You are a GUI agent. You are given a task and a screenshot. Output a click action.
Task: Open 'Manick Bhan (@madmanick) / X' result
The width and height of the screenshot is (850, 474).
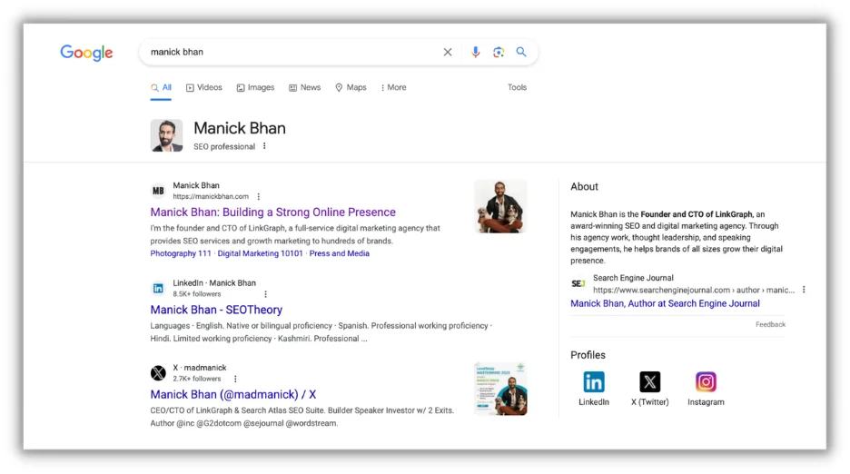[x=233, y=394]
